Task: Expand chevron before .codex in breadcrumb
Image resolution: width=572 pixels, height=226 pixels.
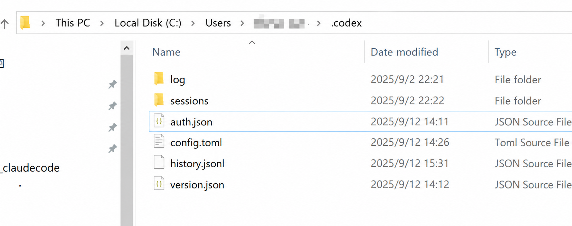Action: (x=318, y=23)
